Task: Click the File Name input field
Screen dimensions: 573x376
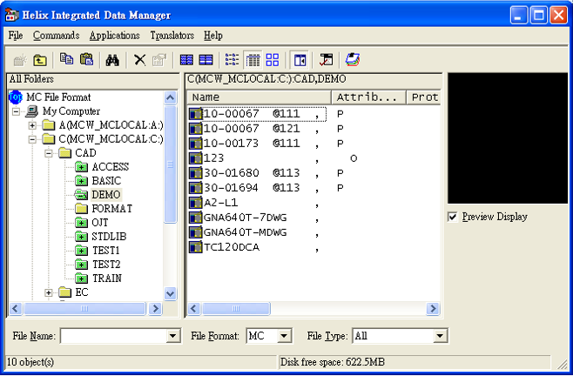Action: [113, 336]
